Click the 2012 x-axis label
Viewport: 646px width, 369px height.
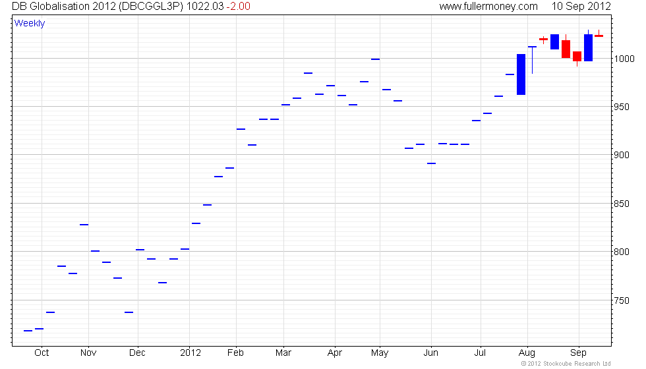[x=191, y=353]
